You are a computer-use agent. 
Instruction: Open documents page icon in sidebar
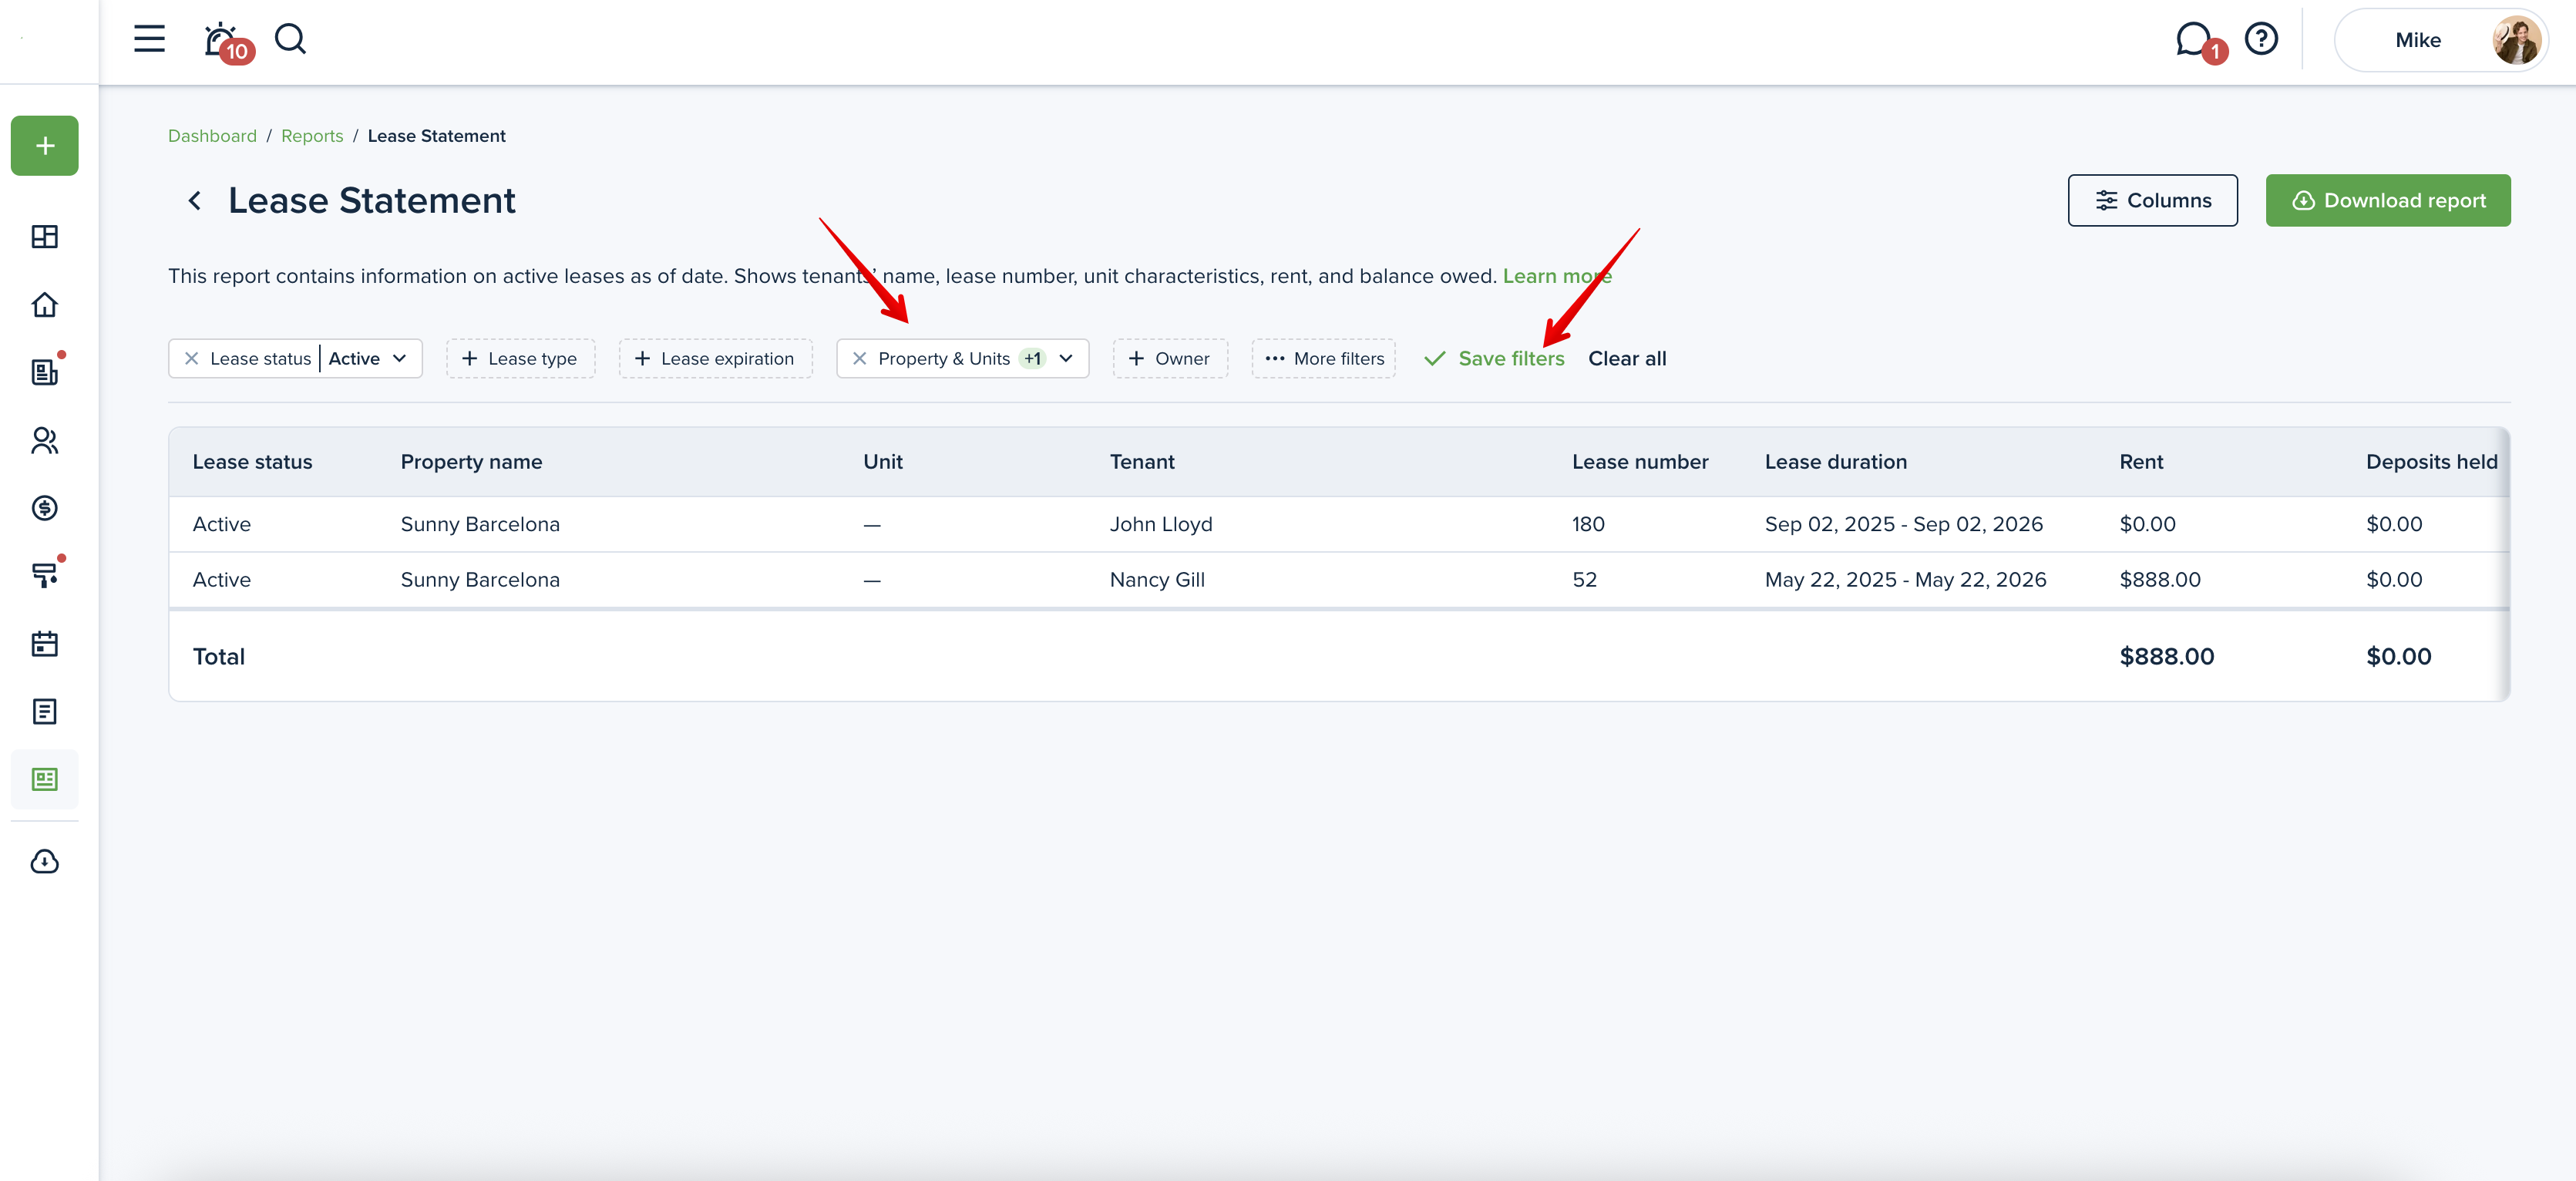click(45, 711)
